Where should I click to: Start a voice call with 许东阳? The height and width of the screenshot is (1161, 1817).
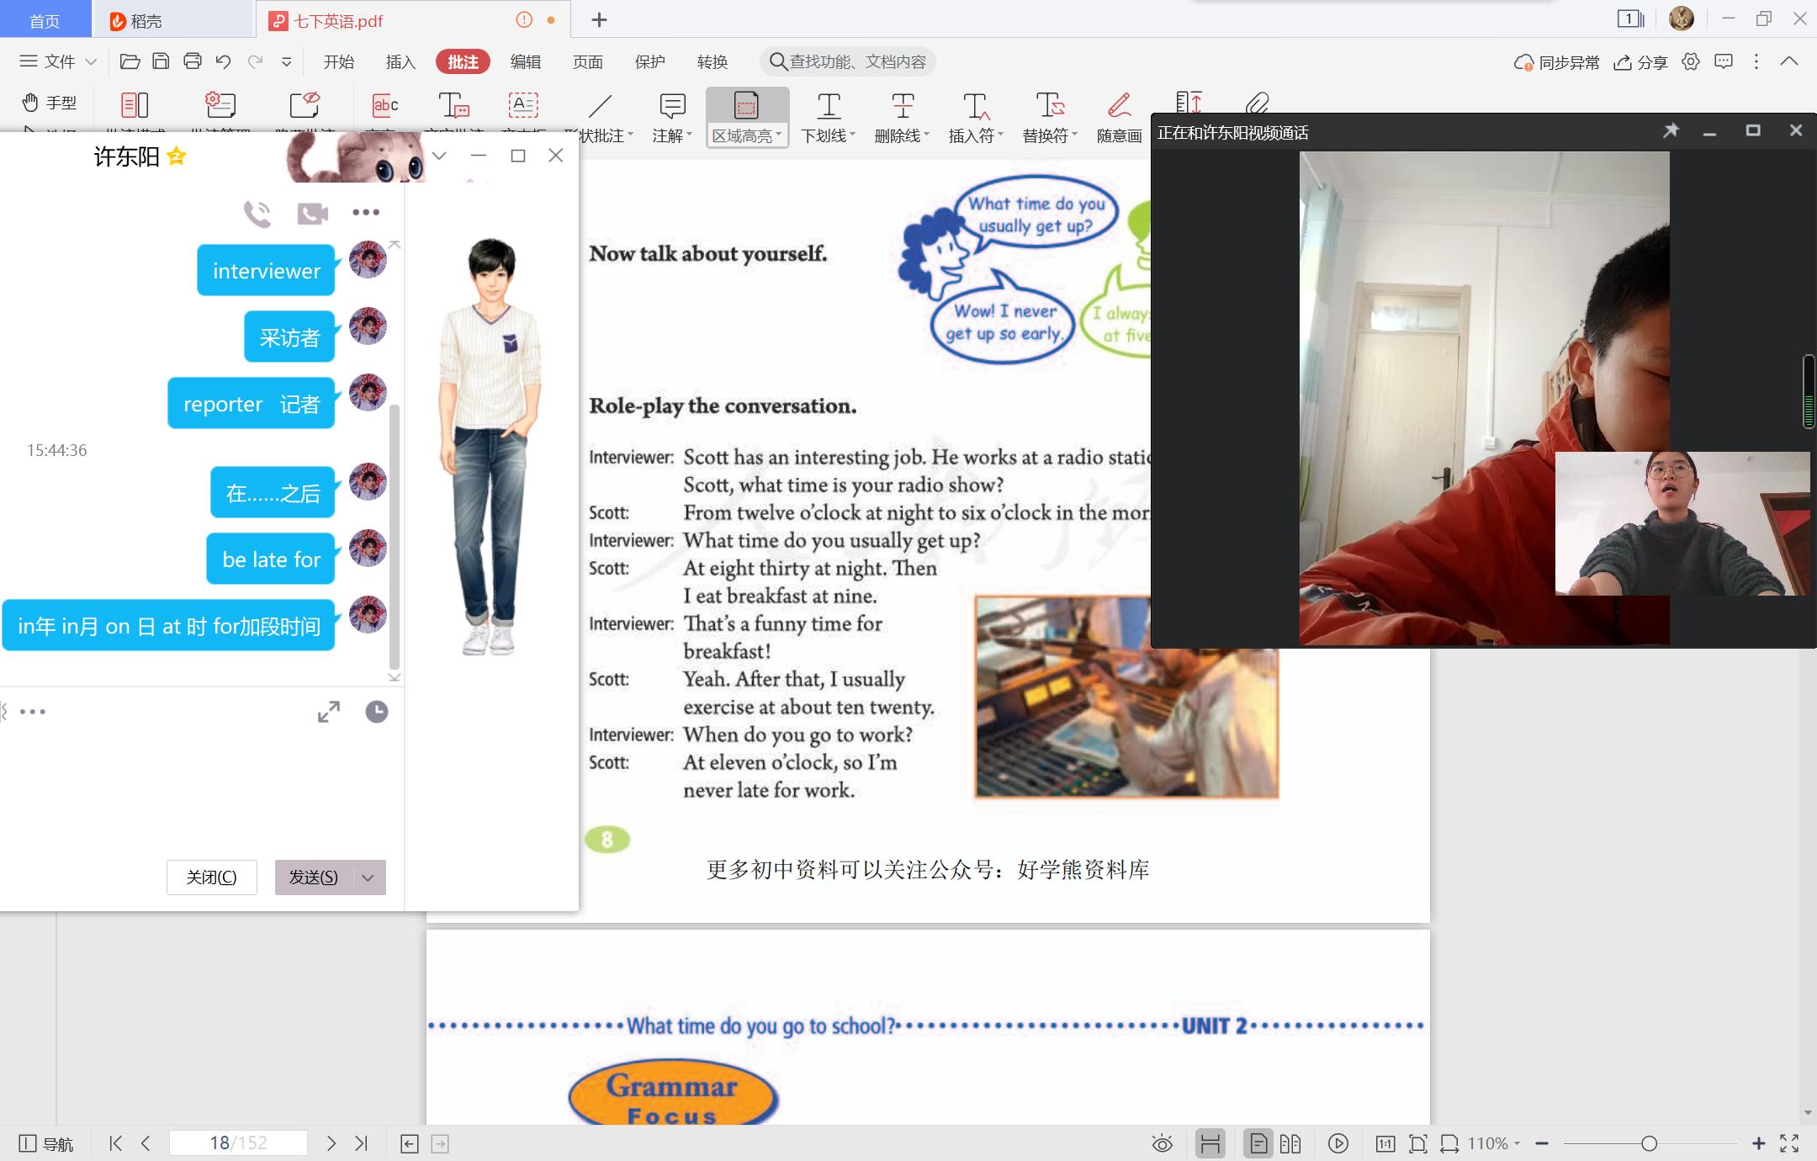(x=257, y=213)
